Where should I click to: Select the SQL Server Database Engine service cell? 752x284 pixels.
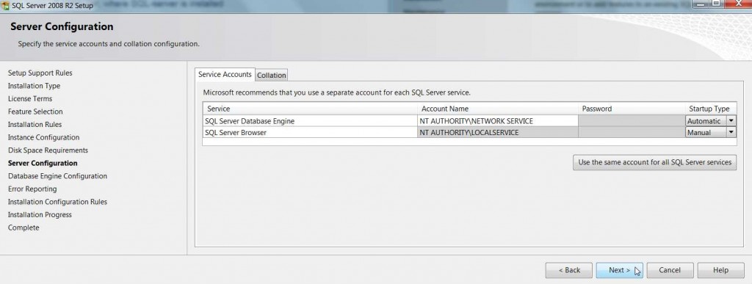pyautogui.click(x=310, y=121)
